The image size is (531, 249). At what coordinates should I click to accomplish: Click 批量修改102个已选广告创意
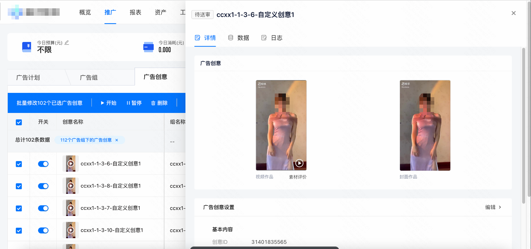[49, 103]
